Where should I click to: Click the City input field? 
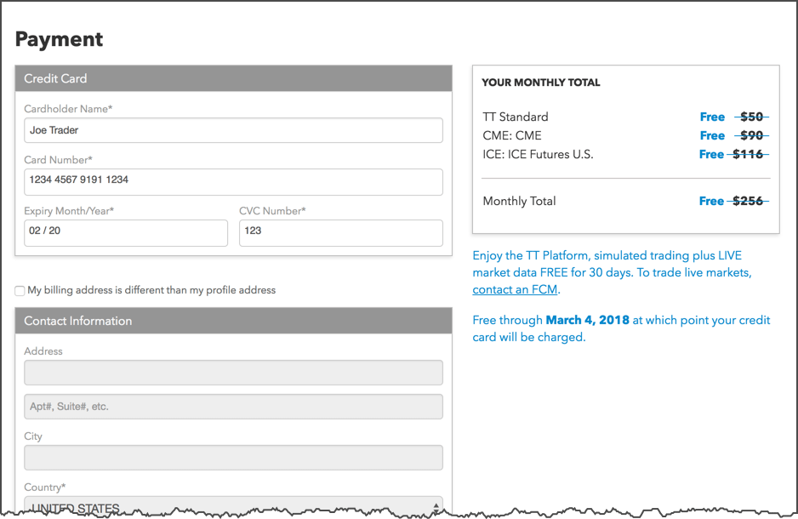(233, 458)
